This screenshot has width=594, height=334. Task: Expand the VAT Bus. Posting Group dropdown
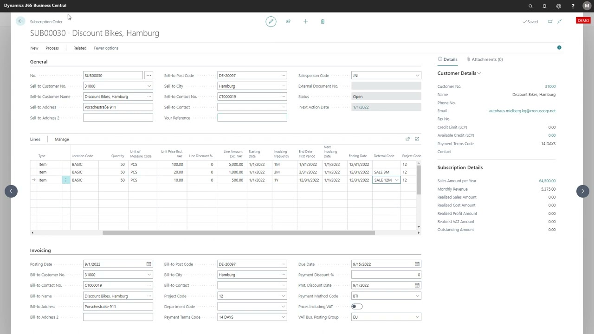click(417, 317)
